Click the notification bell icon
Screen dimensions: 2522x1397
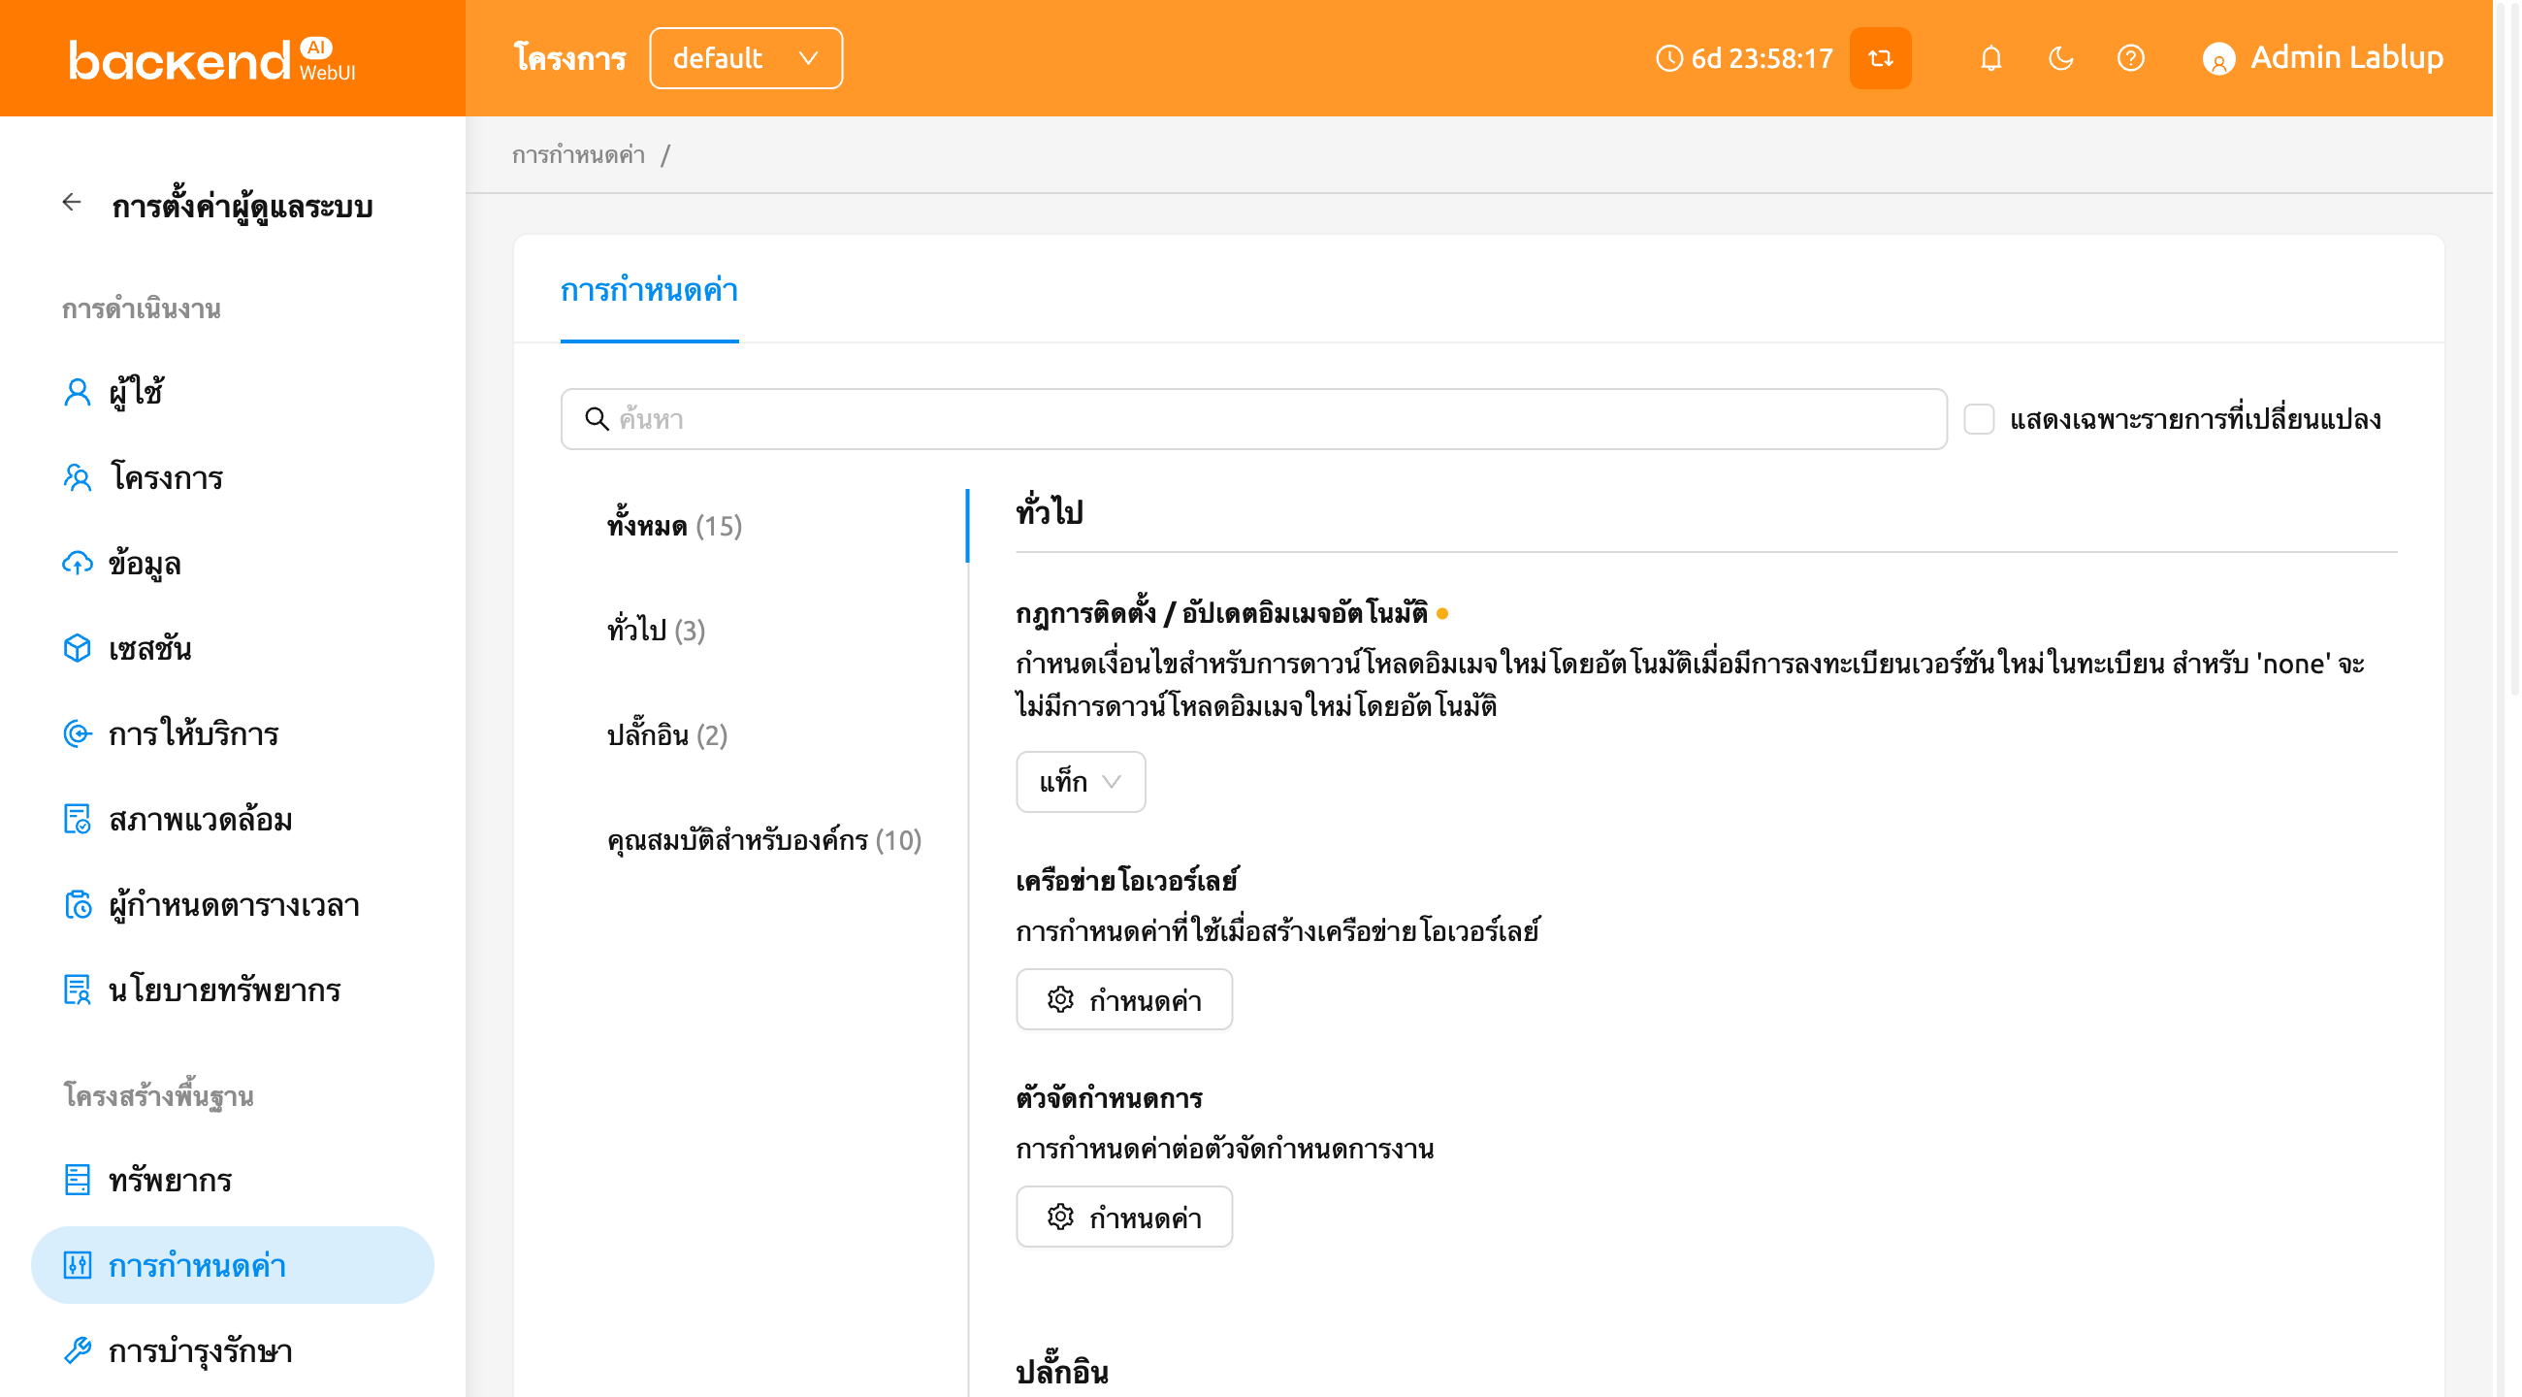click(1990, 59)
